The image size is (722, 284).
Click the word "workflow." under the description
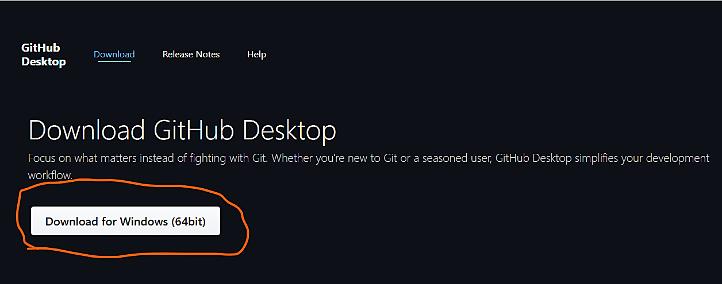click(50, 175)
